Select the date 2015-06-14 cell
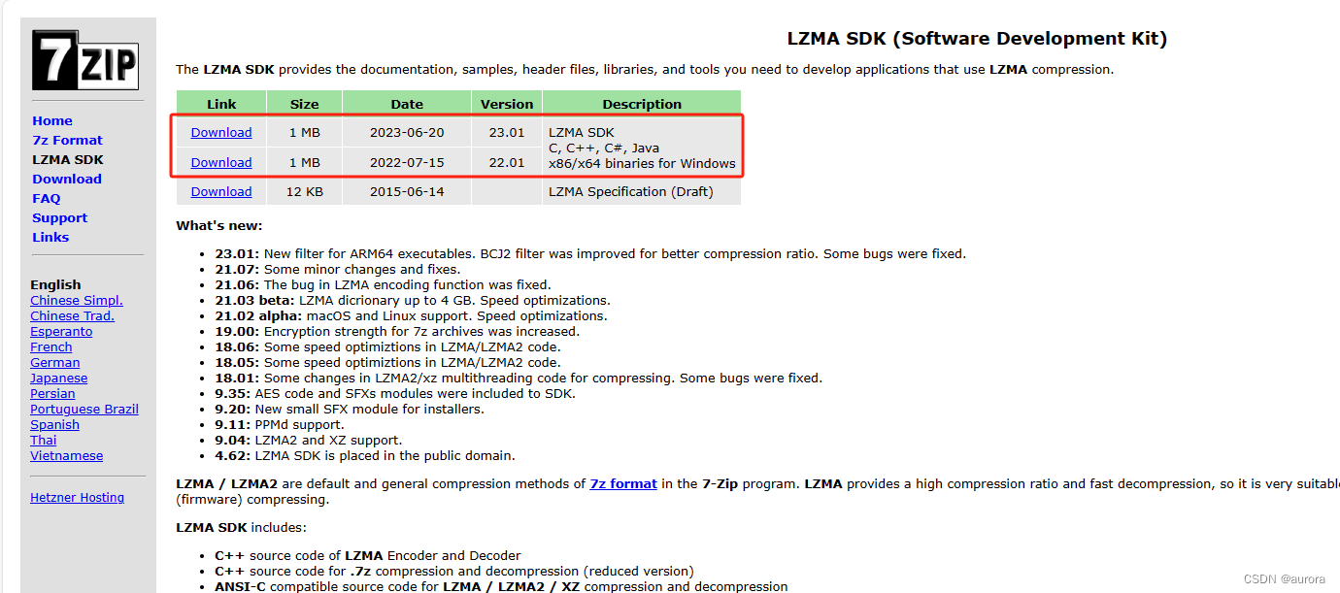 tap(407, 191)
